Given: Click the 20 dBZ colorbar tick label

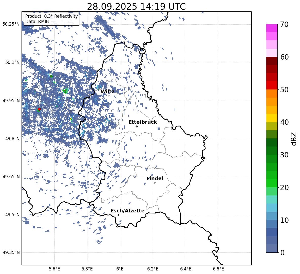Looking at the screenshot, I should point(284,188).
